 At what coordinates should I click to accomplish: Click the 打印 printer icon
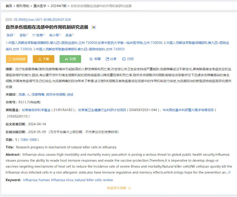point(124,59)
